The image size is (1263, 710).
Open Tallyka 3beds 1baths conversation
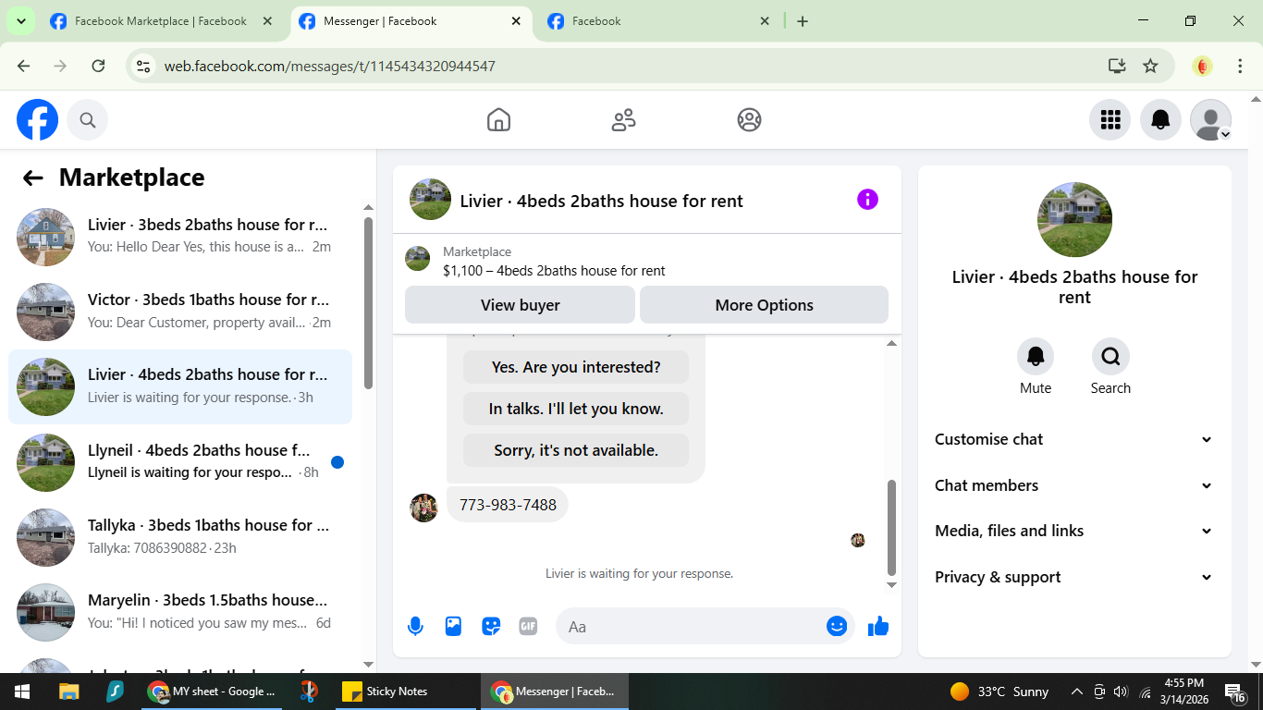coord(180,537)
